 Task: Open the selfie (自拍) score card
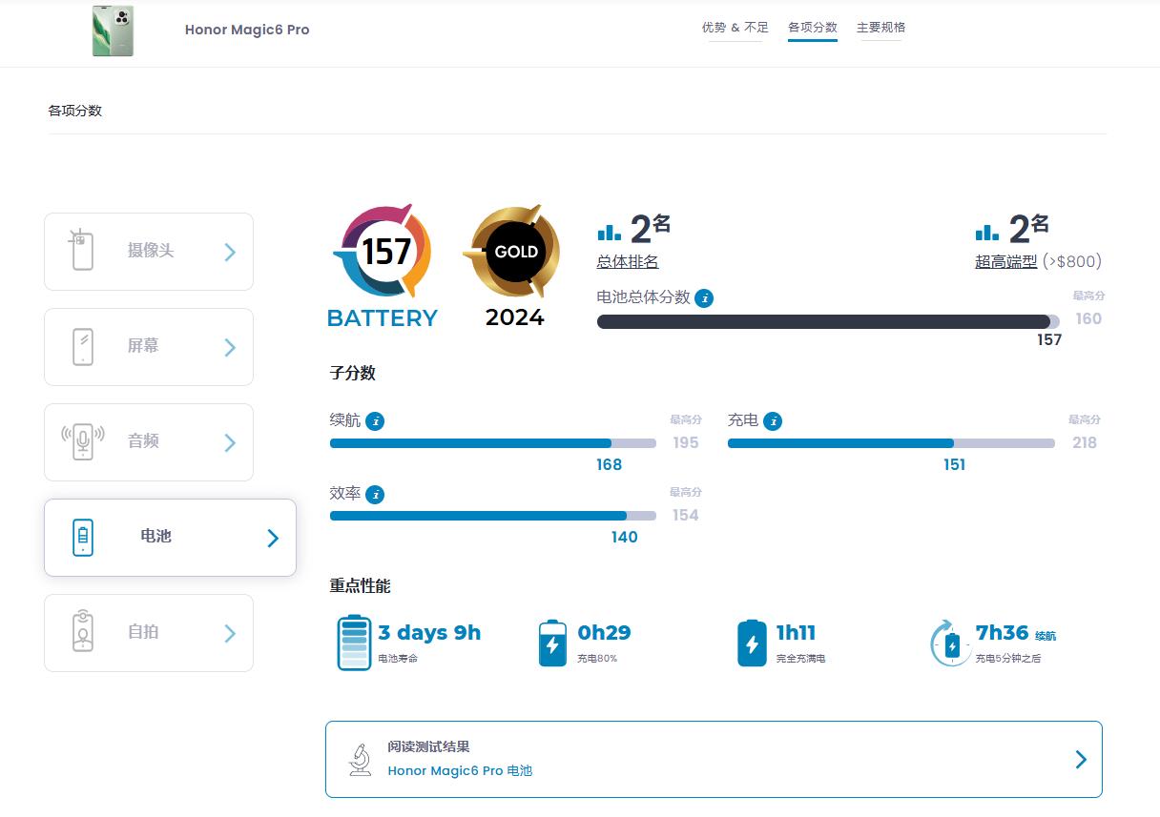pos(149,633)
